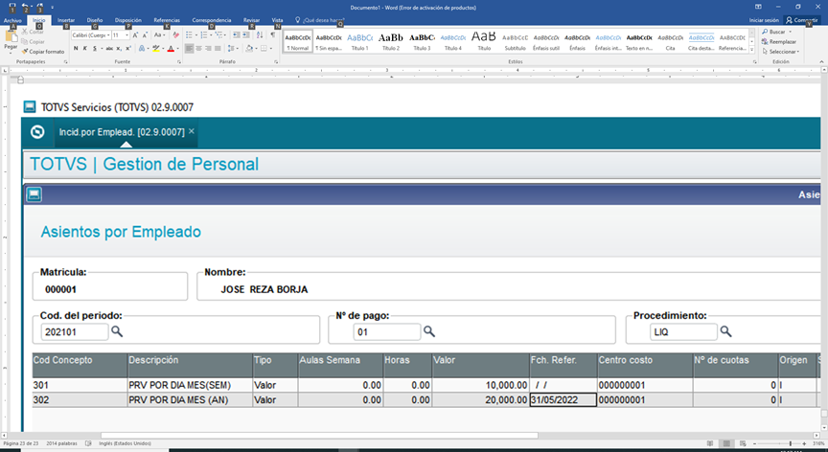
Task: Toggle subscript formatting
Action: point(119,49)
